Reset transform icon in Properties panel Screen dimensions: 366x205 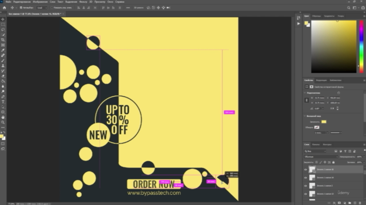tap(339, 93)
